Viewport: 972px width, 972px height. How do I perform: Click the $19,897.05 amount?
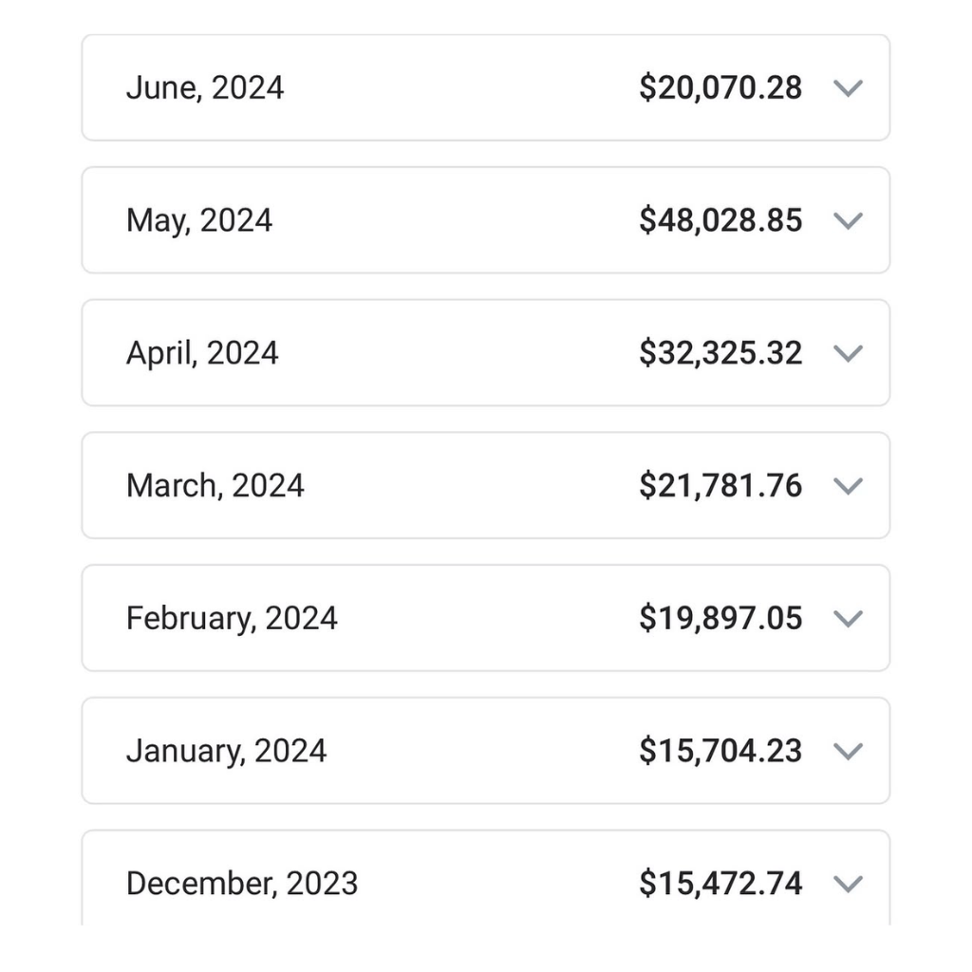point(720,618)
